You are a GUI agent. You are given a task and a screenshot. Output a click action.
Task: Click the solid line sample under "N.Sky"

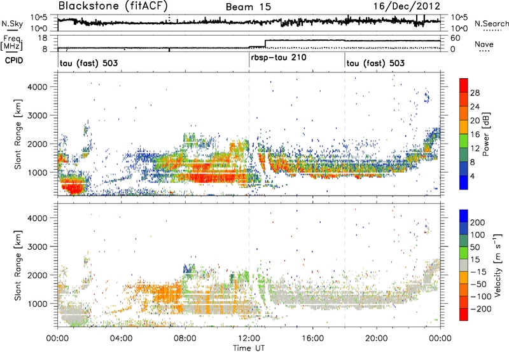click(12, 30)
